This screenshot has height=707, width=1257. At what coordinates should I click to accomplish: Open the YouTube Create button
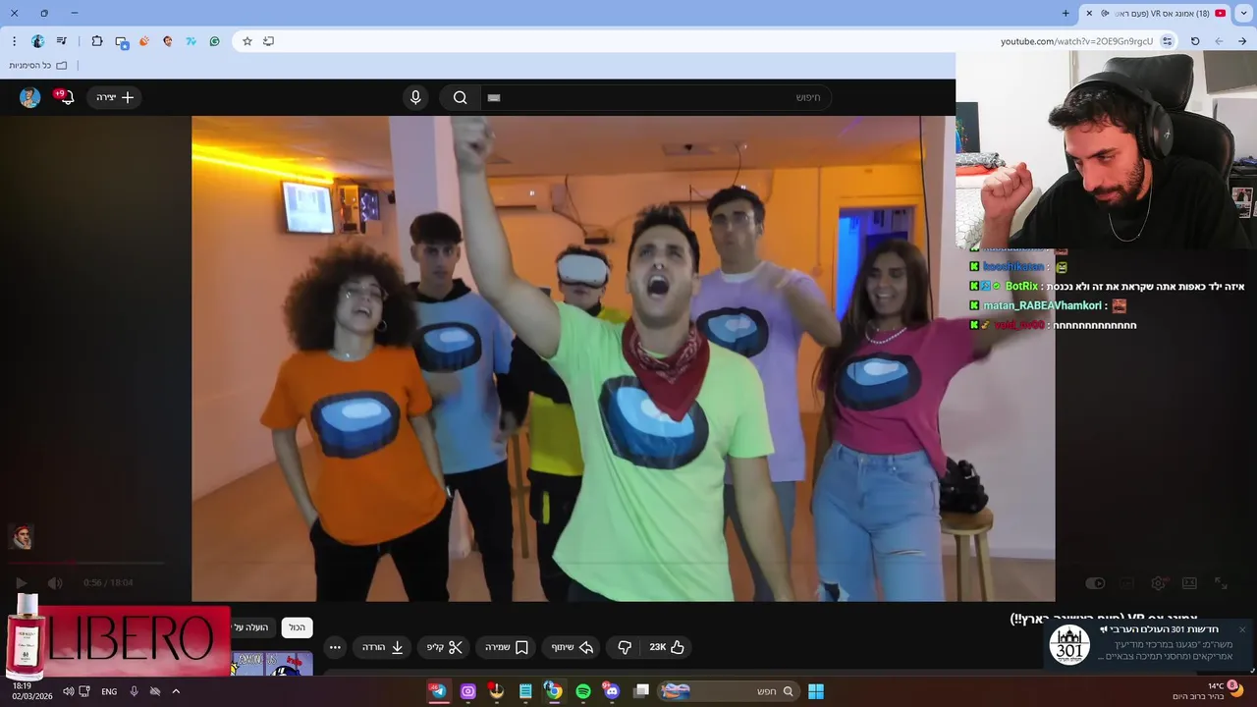coord(115,97)
